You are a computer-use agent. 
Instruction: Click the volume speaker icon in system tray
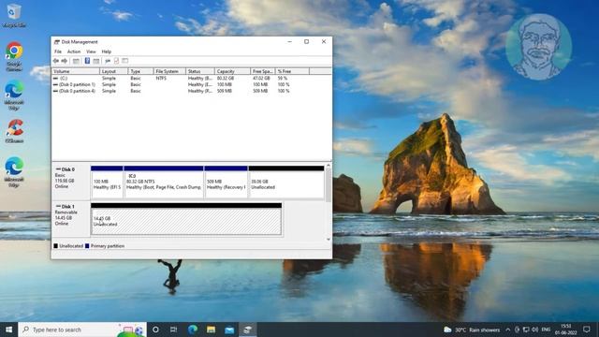534,330
